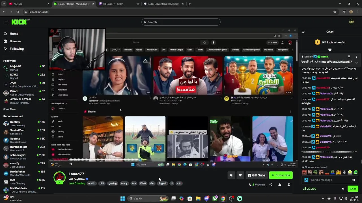The image size is (362, 203).
Task: Click the Subscribe button
Action: click(281, 175)
